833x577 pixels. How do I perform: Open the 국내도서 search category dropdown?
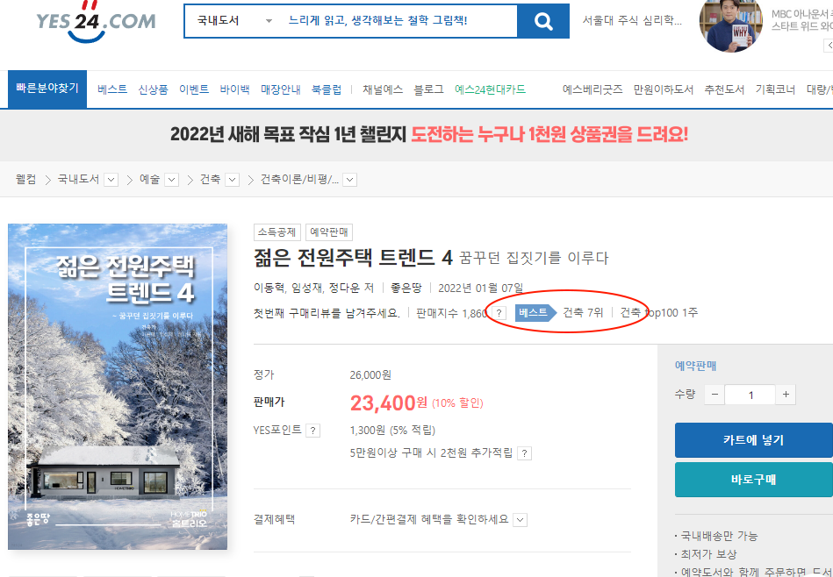[x=234, y=21]
